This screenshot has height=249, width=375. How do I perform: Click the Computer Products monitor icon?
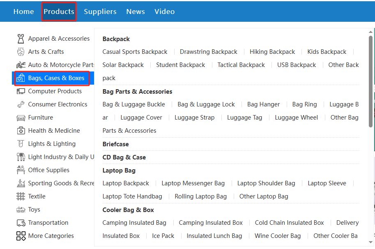[x=21, y=91]
